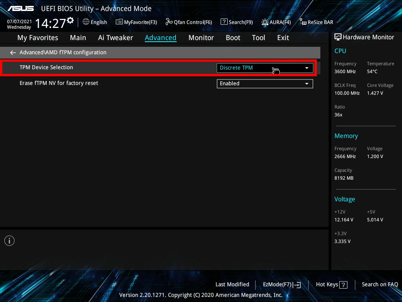Click +5V value 5.014 V

point(375,220)
